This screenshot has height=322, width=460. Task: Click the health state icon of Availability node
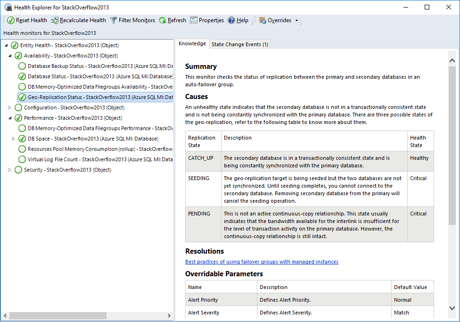(x=18, y=56)
